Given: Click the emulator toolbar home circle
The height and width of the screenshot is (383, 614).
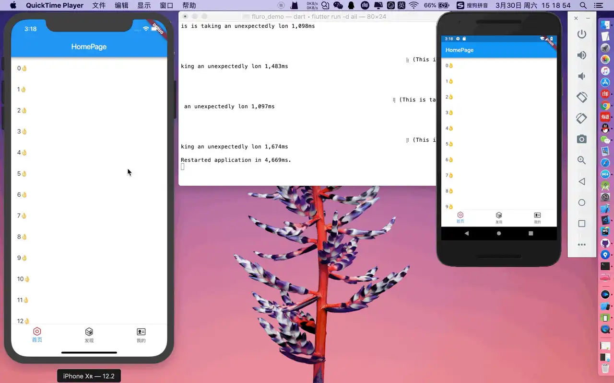Looking at the screenshot, I should (582, 203).
